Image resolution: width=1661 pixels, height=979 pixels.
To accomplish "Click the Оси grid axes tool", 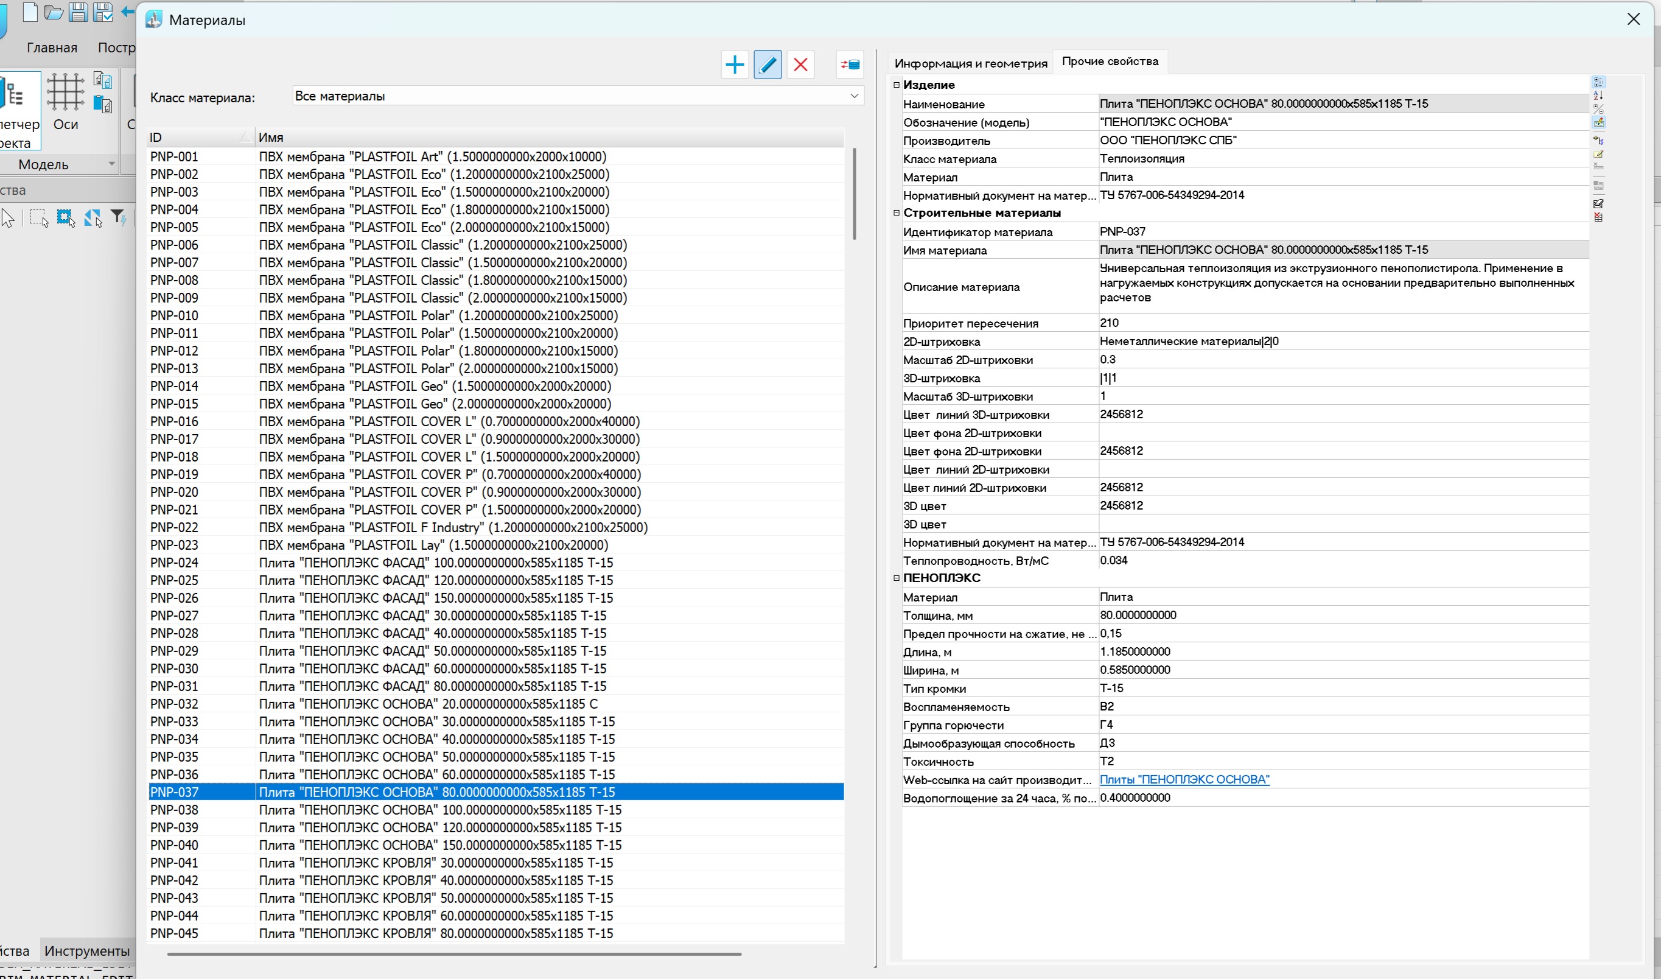I will point(65,102).
